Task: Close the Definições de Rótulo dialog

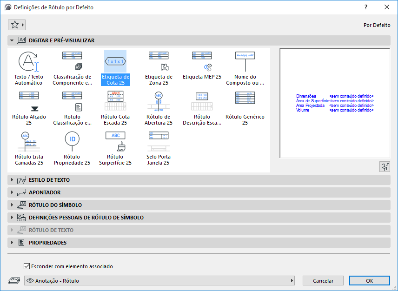Action: [386, 7]
